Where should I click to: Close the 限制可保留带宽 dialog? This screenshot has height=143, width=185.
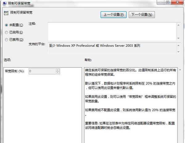(x=177, y=2)
